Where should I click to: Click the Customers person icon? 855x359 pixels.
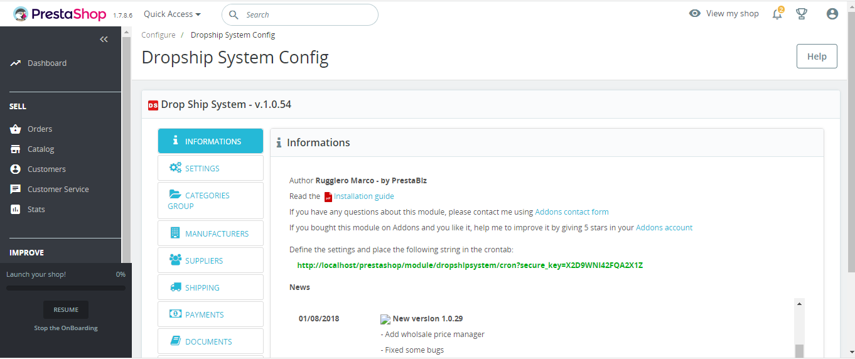click(16, 169)
